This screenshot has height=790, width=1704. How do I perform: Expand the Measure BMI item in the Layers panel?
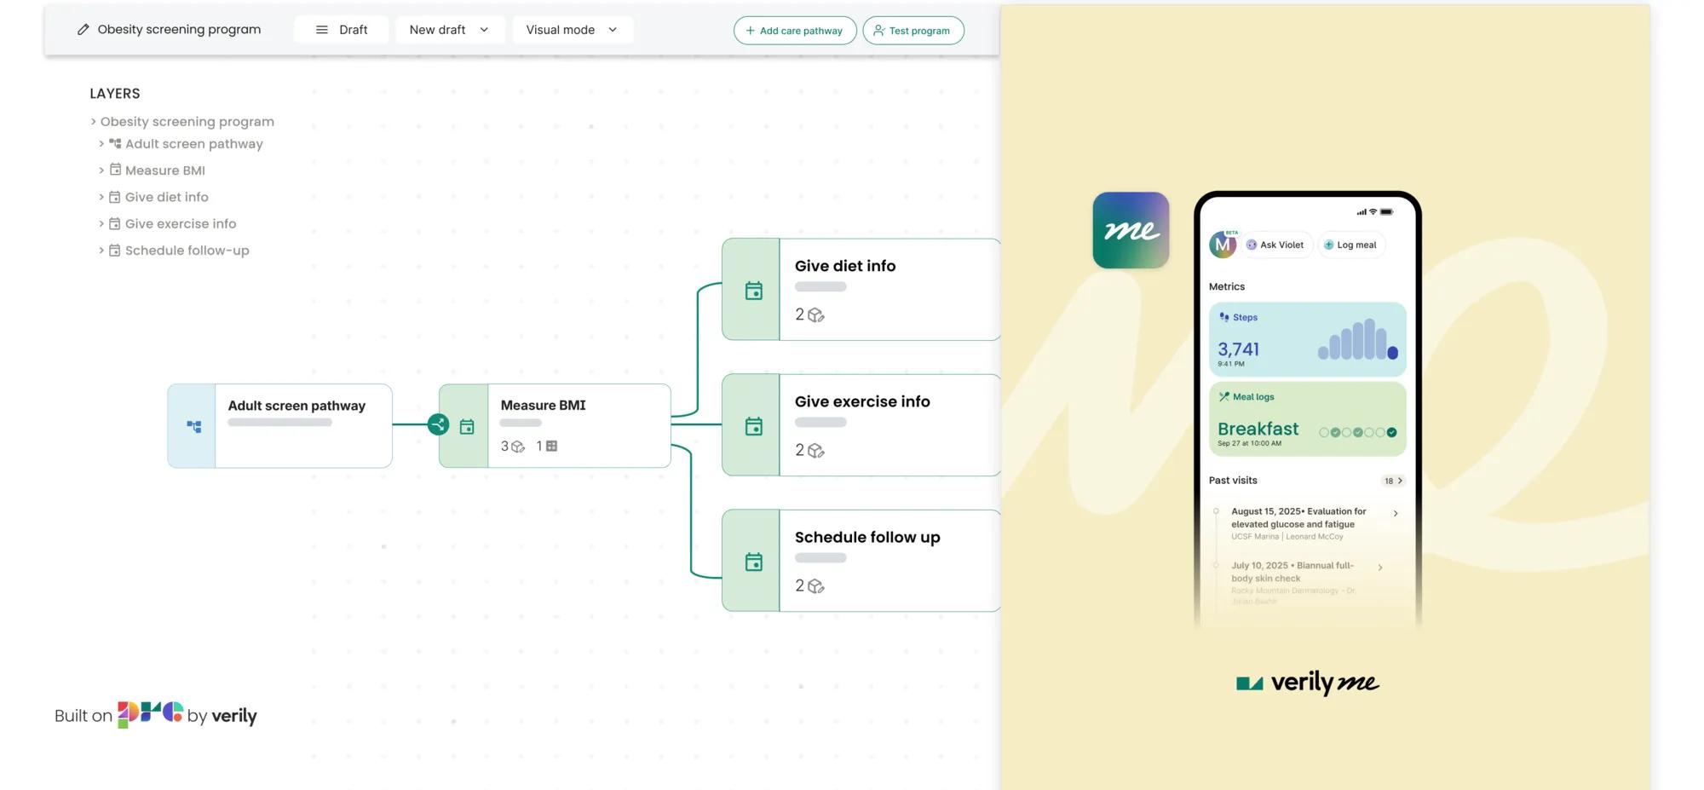coord(101,170)
